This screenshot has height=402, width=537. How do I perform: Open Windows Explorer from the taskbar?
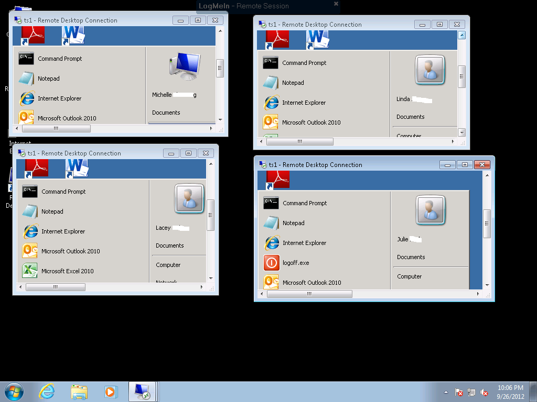[x=79, y=392]
